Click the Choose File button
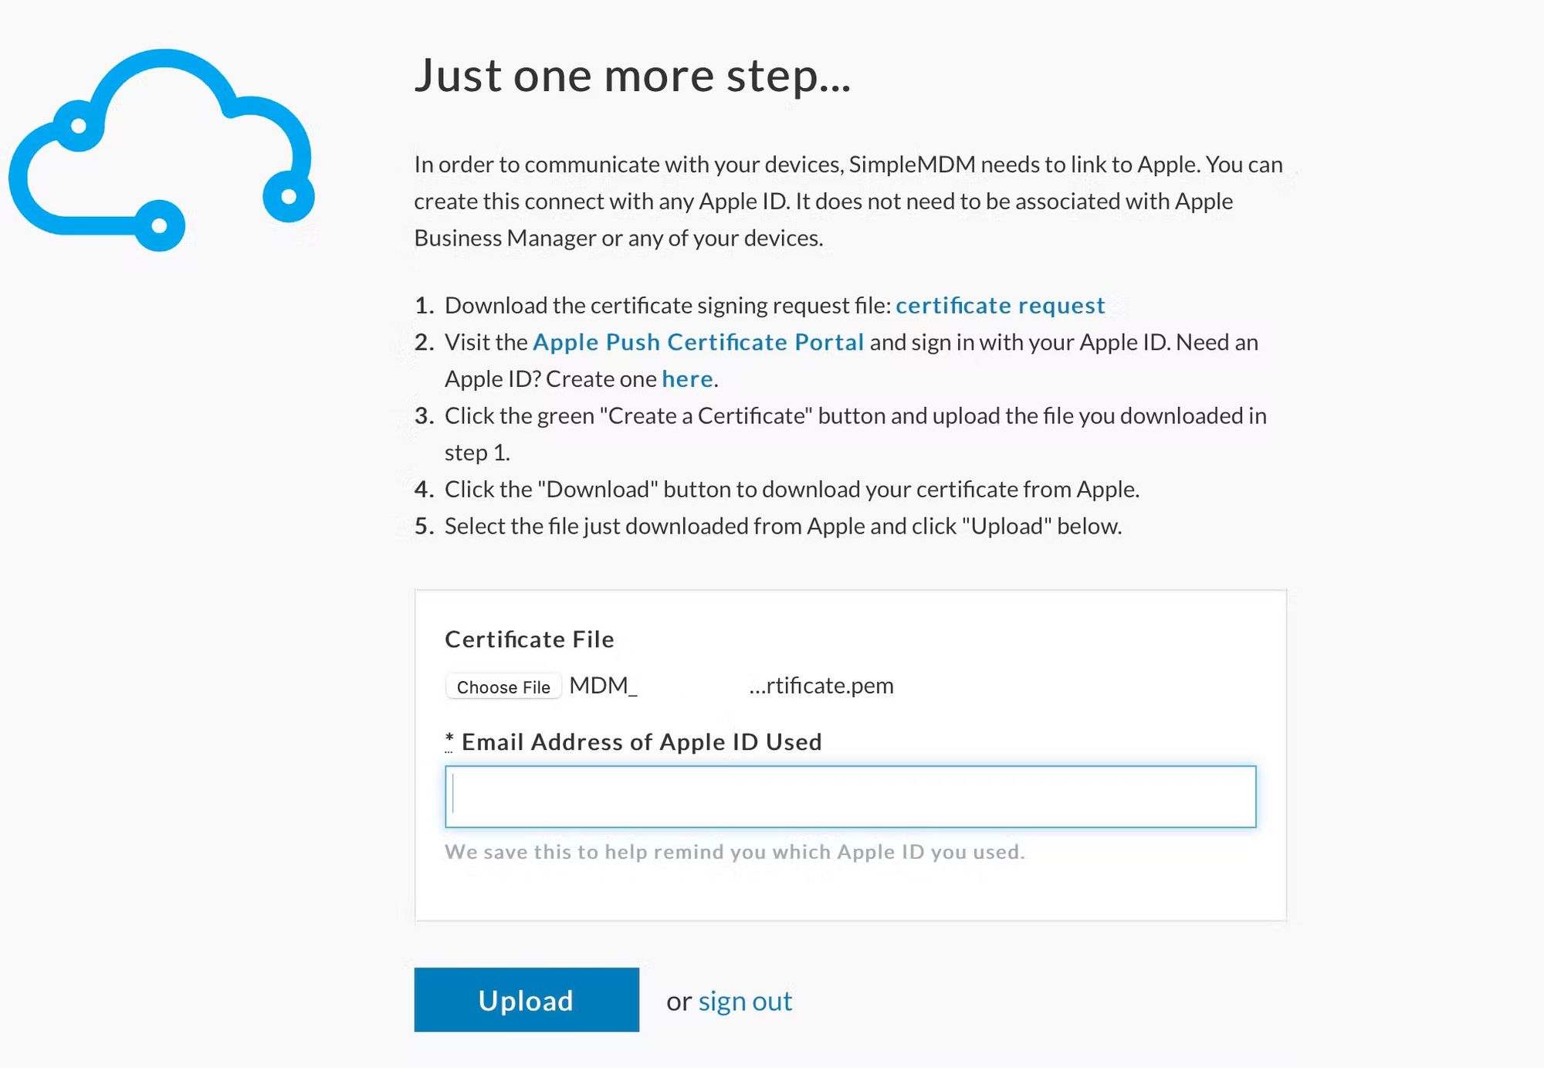The width and height of the screenshot is (1544, 1068). [503, 687]
